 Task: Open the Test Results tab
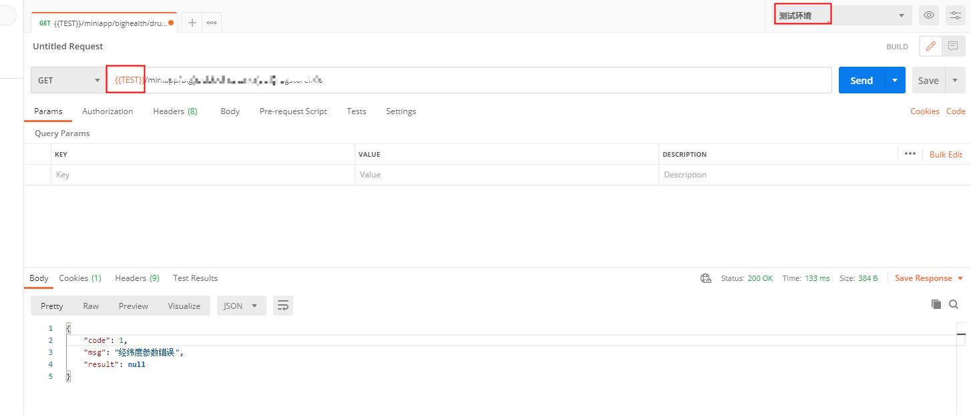click(195, 278)
